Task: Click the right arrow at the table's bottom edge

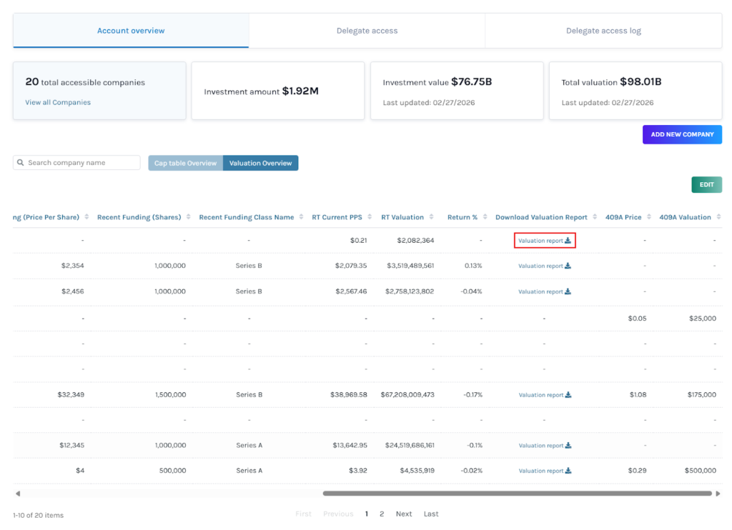Action: coord(721,493)
